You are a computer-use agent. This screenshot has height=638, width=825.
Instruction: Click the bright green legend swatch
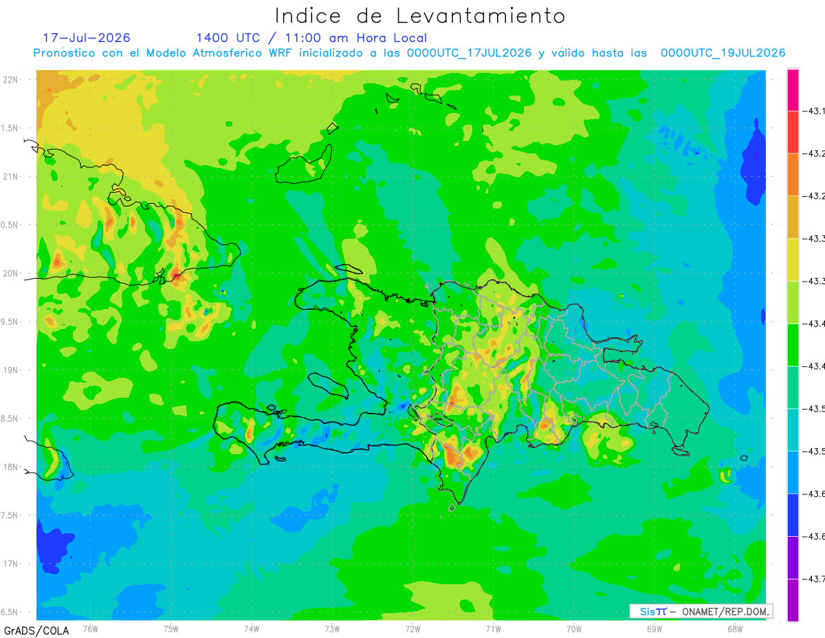point(793,344)
